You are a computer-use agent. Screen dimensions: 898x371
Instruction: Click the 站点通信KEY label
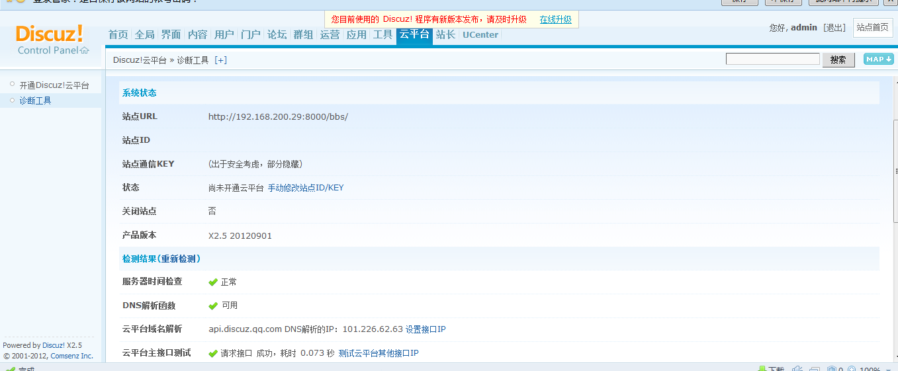(x=148, y=164)
